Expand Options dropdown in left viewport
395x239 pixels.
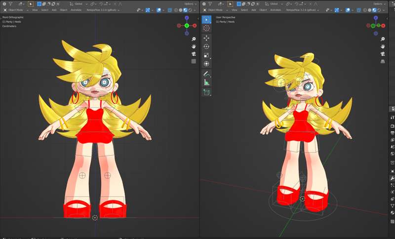click(190, 4)
